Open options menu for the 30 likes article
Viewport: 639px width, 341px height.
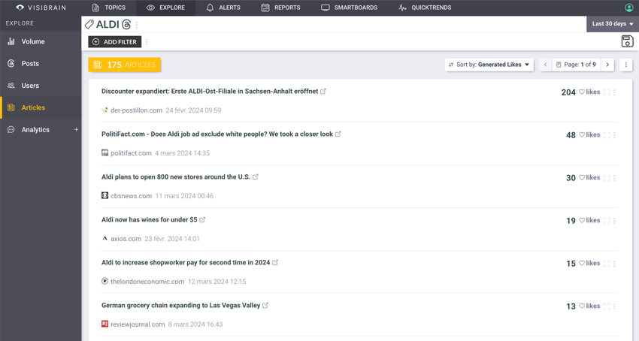click(614, 177)
